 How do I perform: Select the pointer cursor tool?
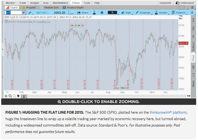click(18, 96)
